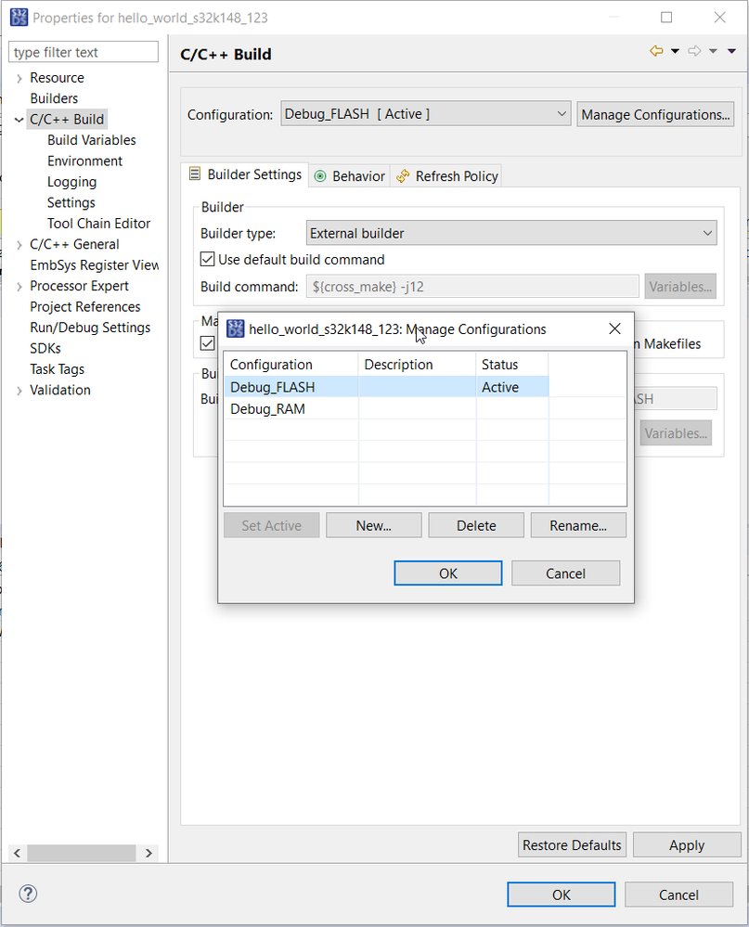Close the Manage Configurations dialog

click(614, 328)
